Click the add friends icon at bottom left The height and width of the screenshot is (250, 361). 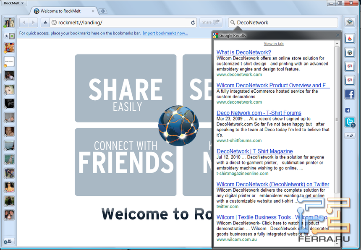pyautogui.click(x=9, y=241)
